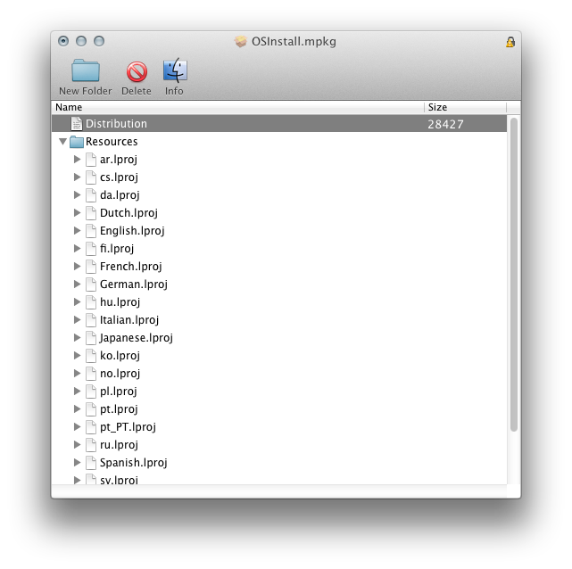Screen dimensions: 572x569
Task: Select the Distribution row name
Action: tap(116, 124)
